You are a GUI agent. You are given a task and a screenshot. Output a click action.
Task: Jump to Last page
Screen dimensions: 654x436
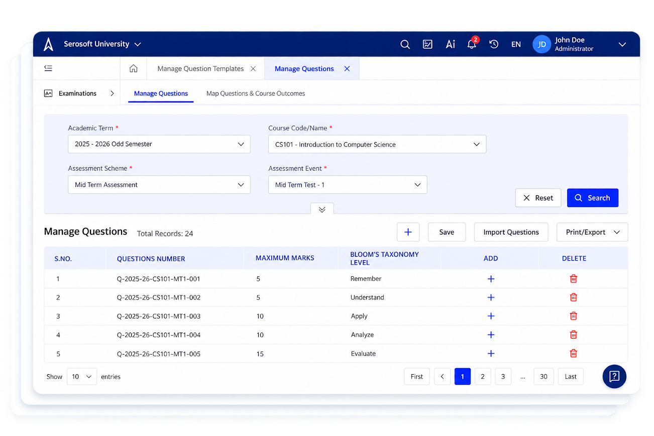coord(571,376)
